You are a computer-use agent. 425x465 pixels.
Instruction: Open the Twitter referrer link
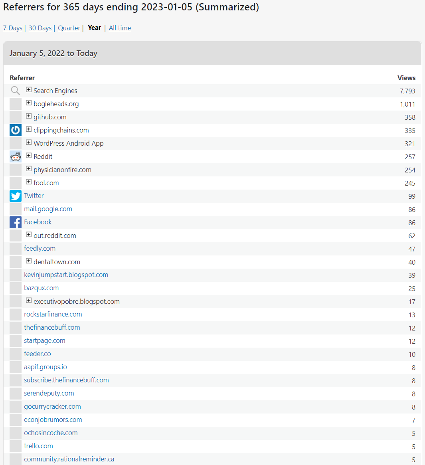(x=34, y=196)
